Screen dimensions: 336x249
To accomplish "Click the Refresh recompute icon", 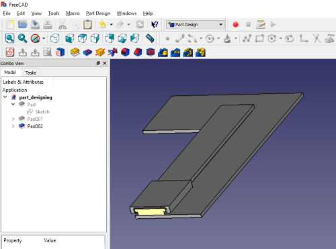I will [140, 24].
